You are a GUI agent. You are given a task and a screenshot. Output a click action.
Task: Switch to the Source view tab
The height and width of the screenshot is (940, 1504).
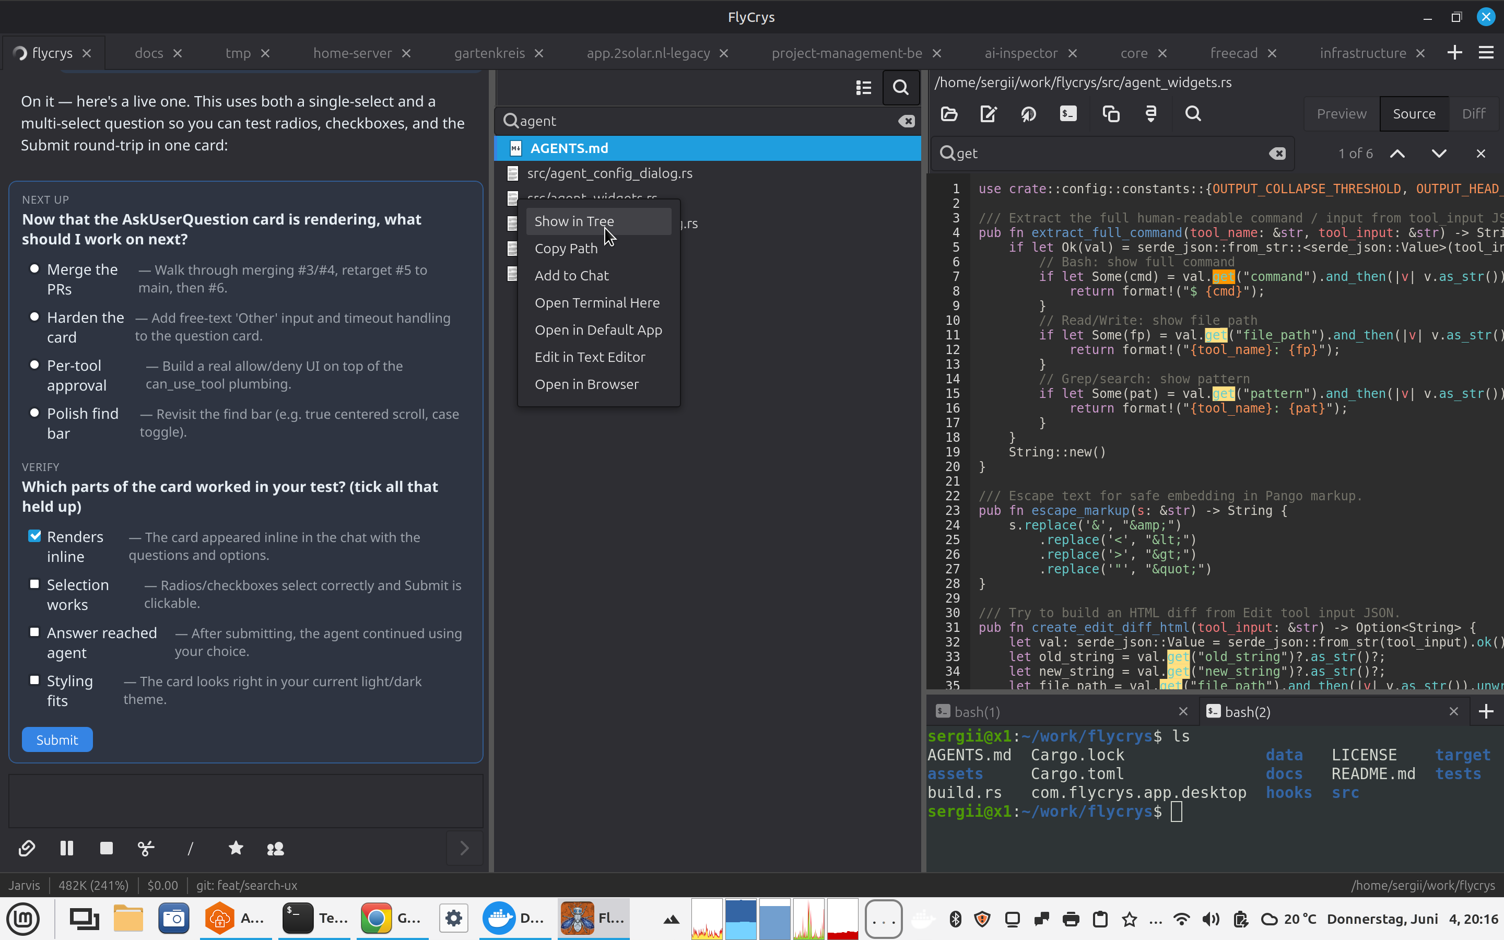[1414, 114]
